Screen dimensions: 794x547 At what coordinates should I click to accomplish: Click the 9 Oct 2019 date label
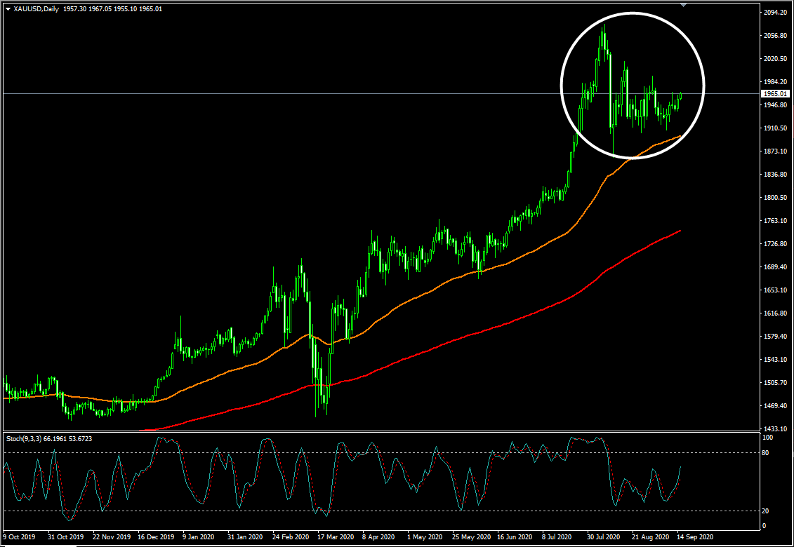pos(21,536)
